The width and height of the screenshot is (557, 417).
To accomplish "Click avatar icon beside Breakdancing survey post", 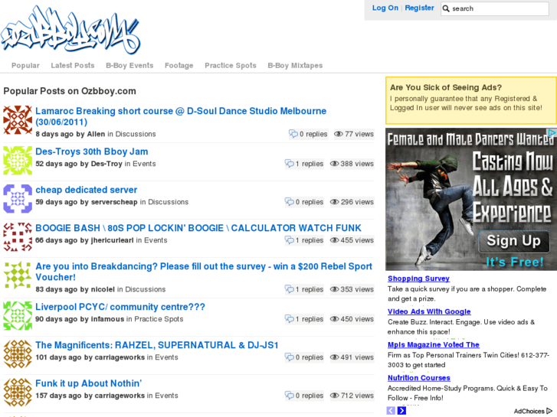I will pos(18,275).
